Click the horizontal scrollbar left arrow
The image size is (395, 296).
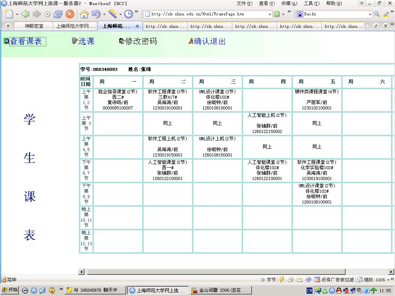point(81,272)
